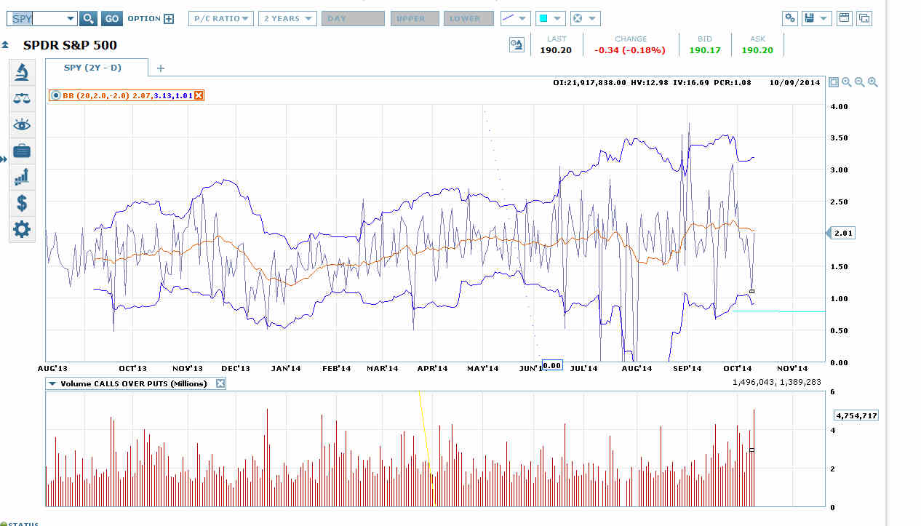Open the chart settings gears icon
This screenshot has width=921, height=526.
tap(791, 18)
